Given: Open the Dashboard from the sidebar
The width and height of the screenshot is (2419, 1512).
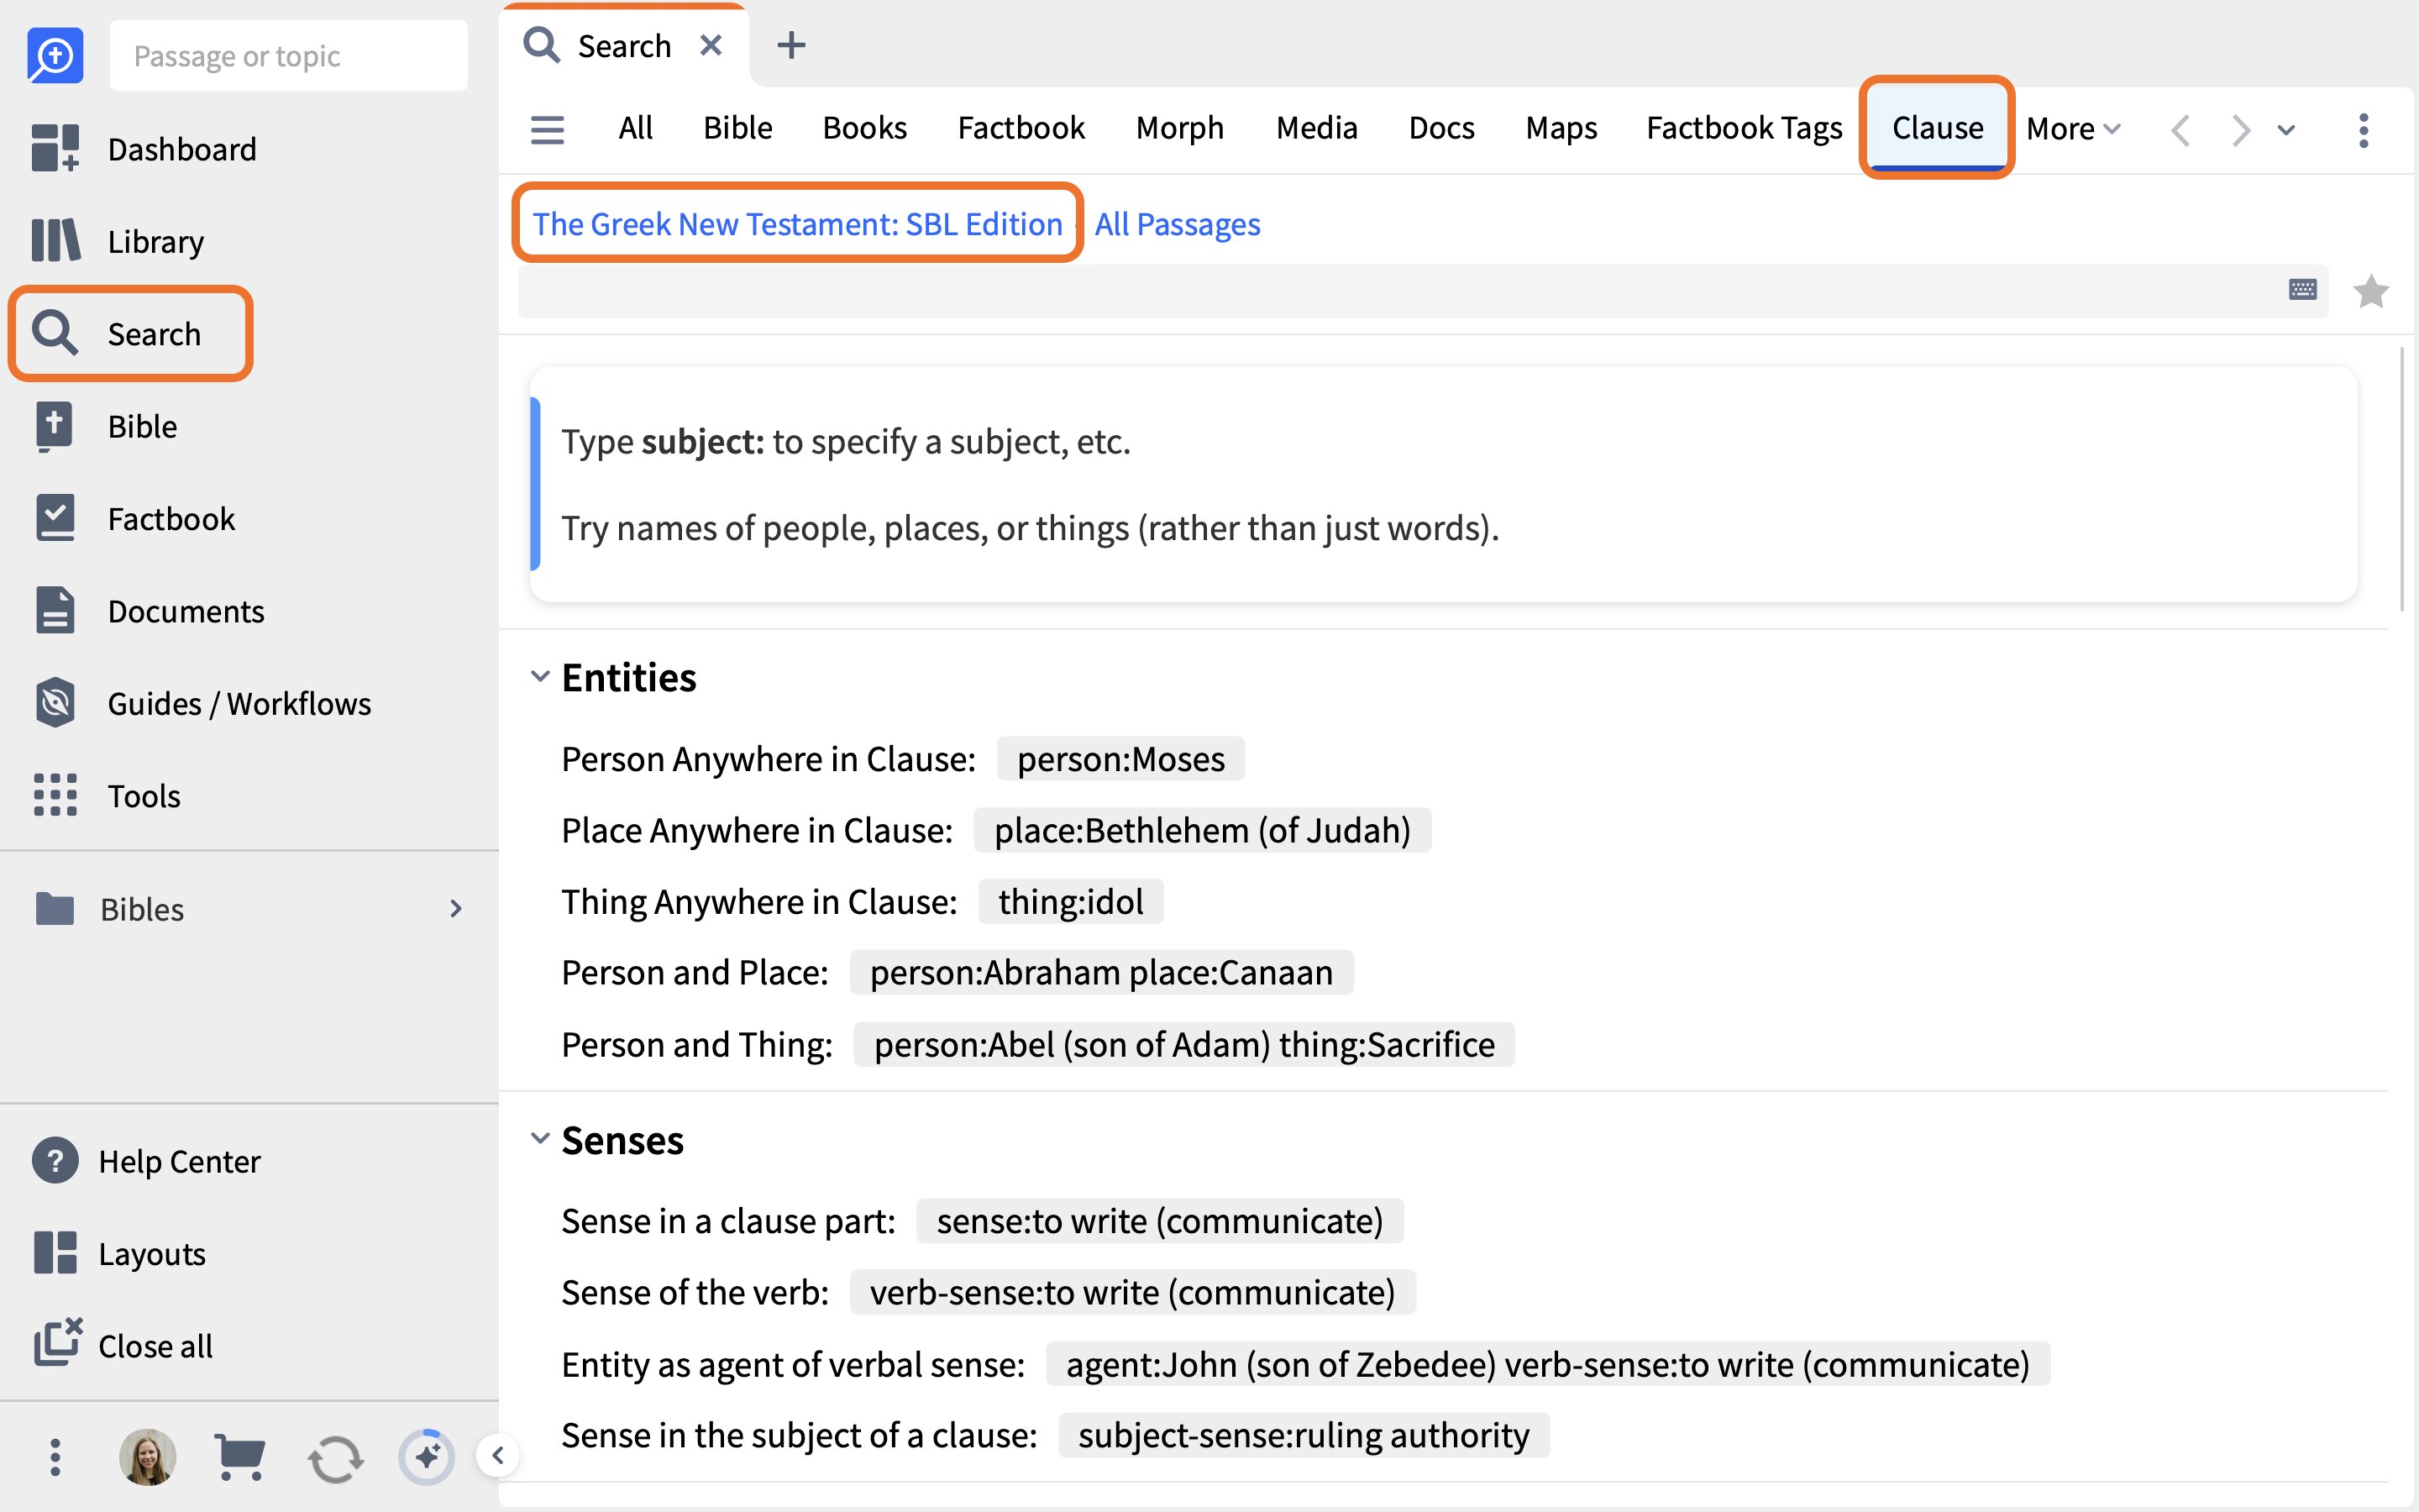Looking at the screenshot, I should click(145, 149).
